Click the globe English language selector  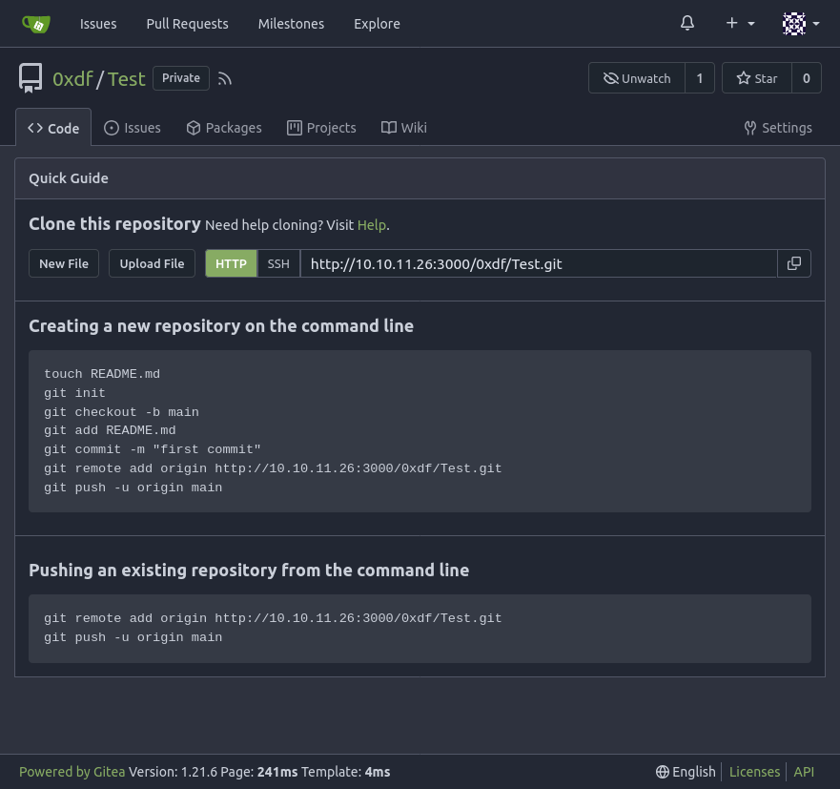click(x=686, y=772)
